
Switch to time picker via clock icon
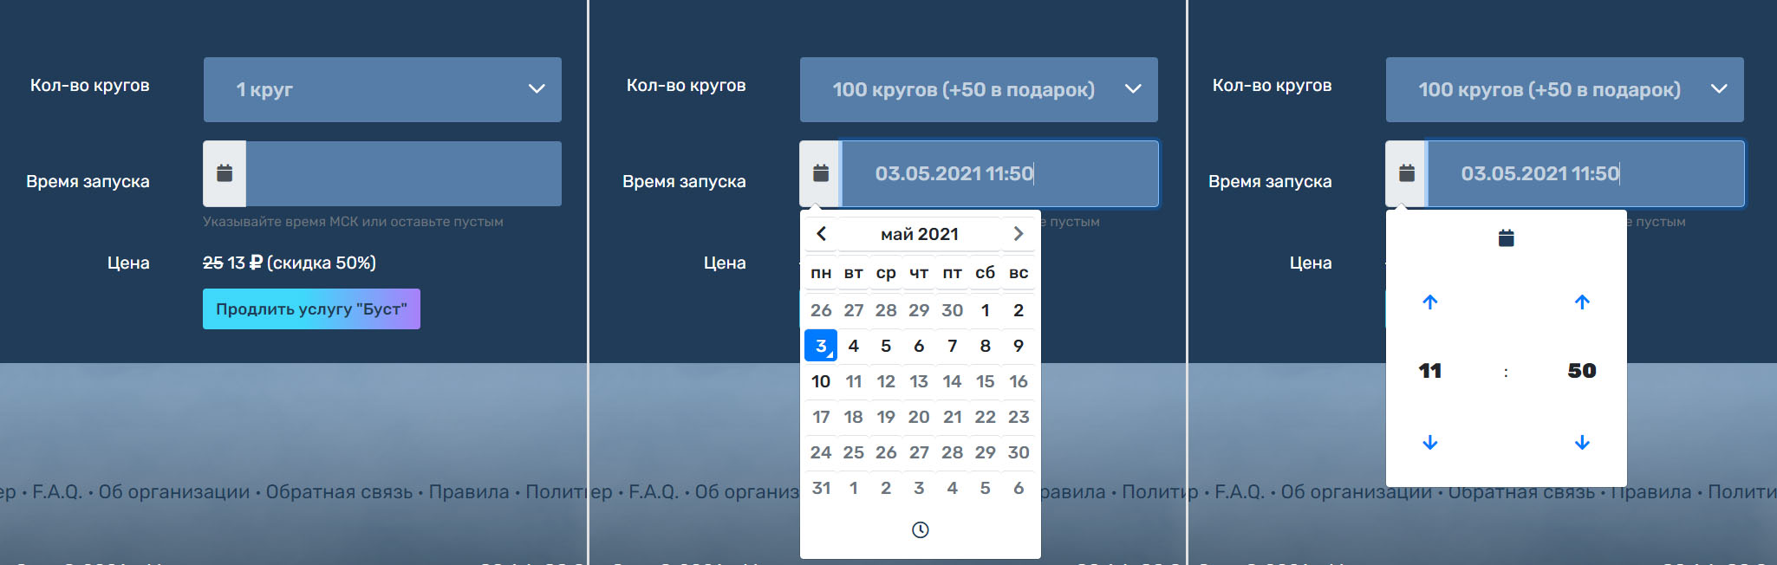click(921, 529)
